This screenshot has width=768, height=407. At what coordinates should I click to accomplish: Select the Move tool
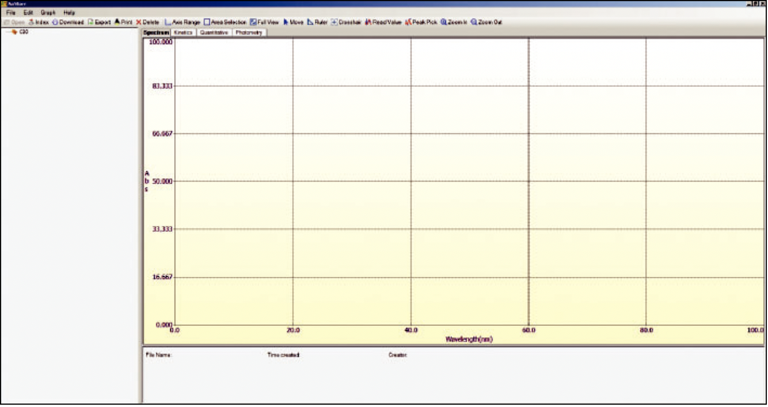294,22
